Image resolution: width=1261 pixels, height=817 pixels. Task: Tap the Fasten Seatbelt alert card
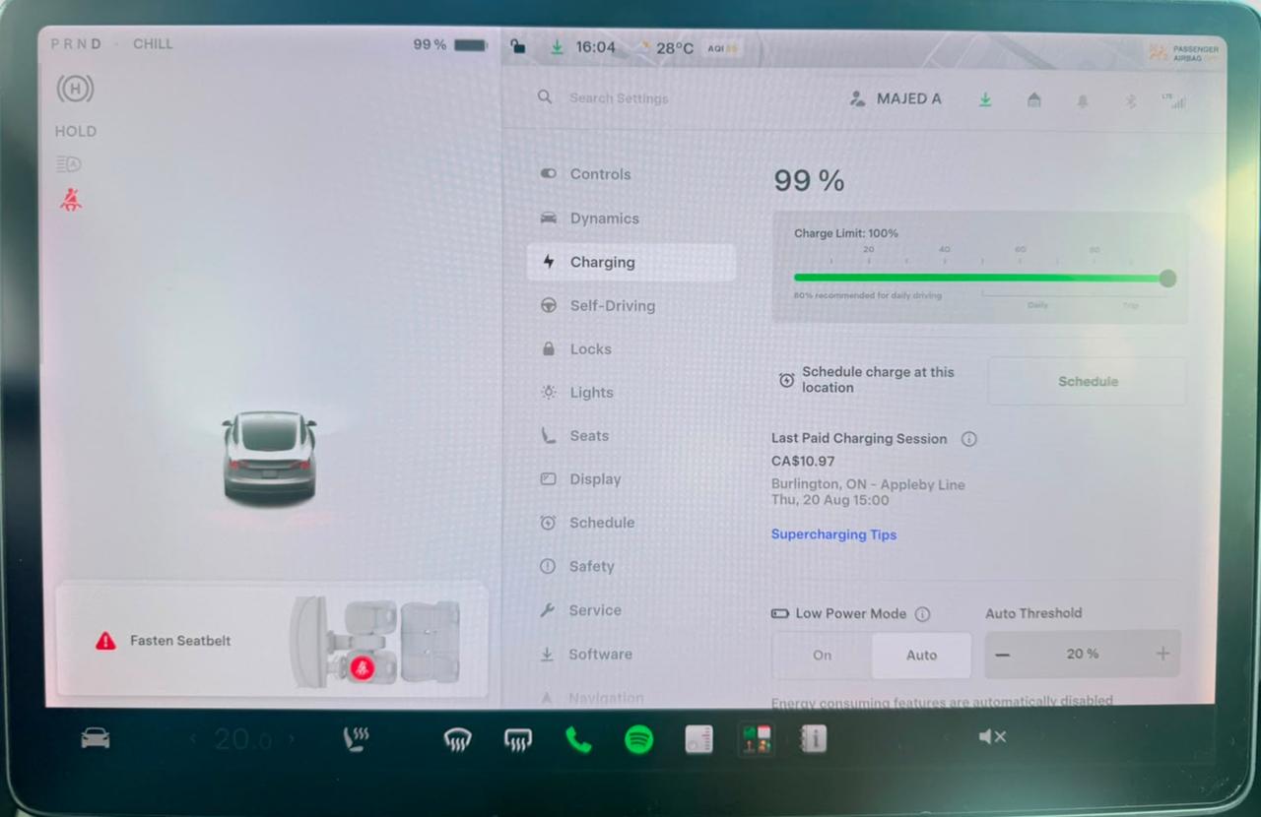click(x=272, y=642)
